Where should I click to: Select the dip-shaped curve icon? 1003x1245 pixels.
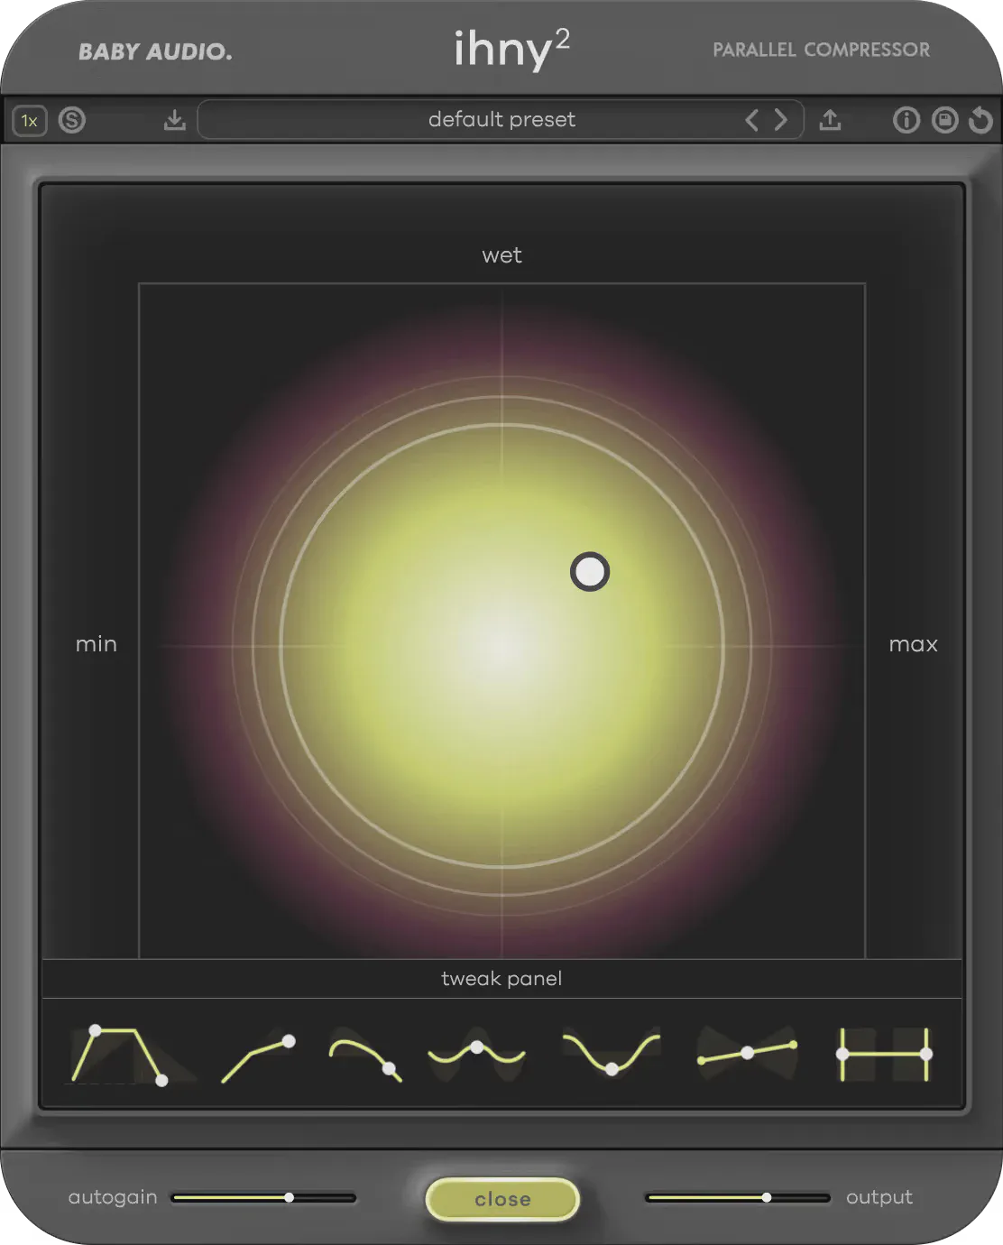click(x=611, y=1054)
